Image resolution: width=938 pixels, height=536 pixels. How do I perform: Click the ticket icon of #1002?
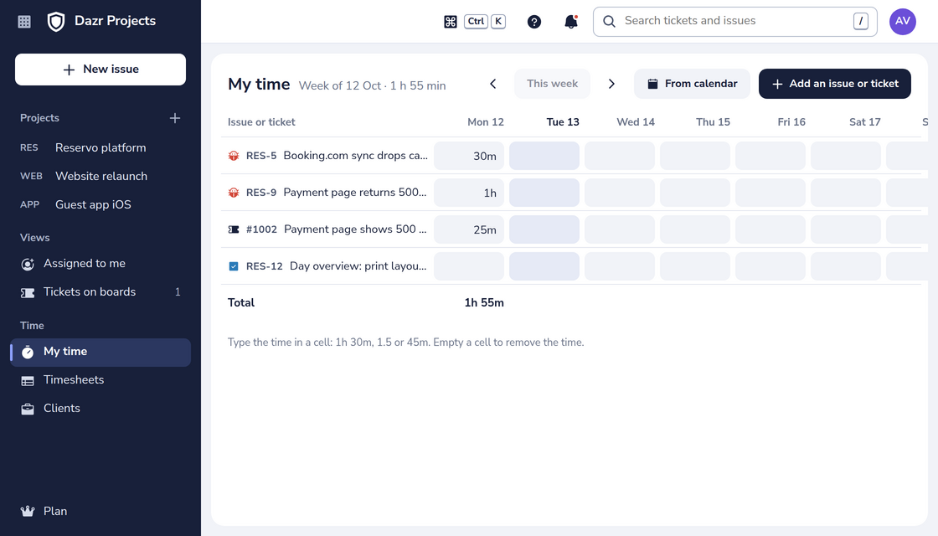[x=234, y=229]
